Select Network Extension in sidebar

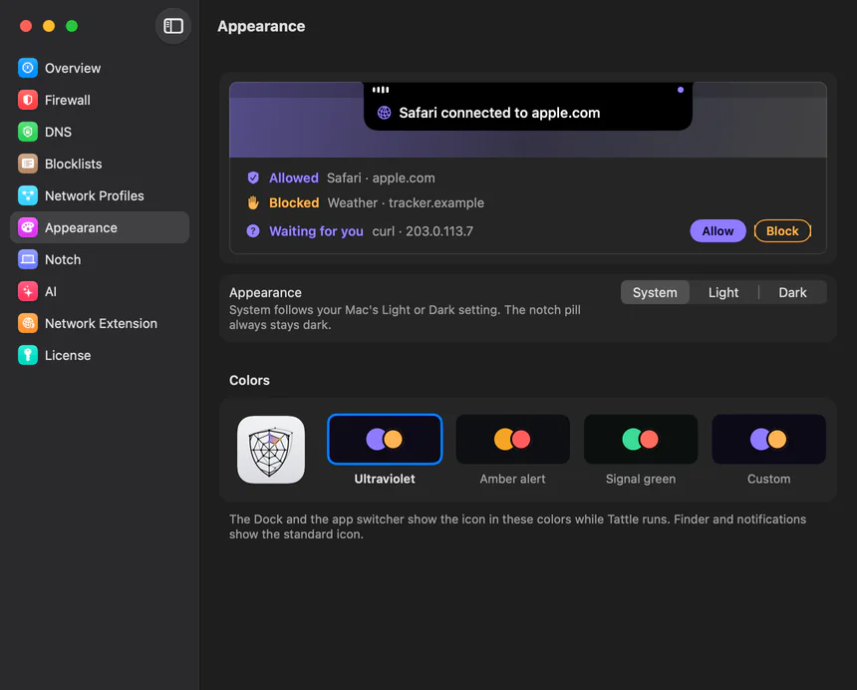pyautogui.click(x=100, y=323)
